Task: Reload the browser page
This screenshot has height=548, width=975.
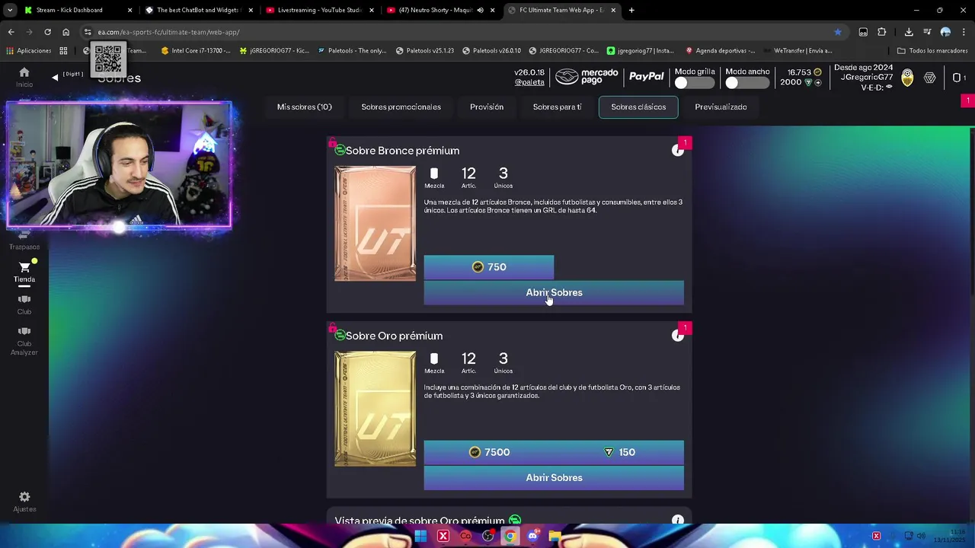Action: (x=47, y=32)
